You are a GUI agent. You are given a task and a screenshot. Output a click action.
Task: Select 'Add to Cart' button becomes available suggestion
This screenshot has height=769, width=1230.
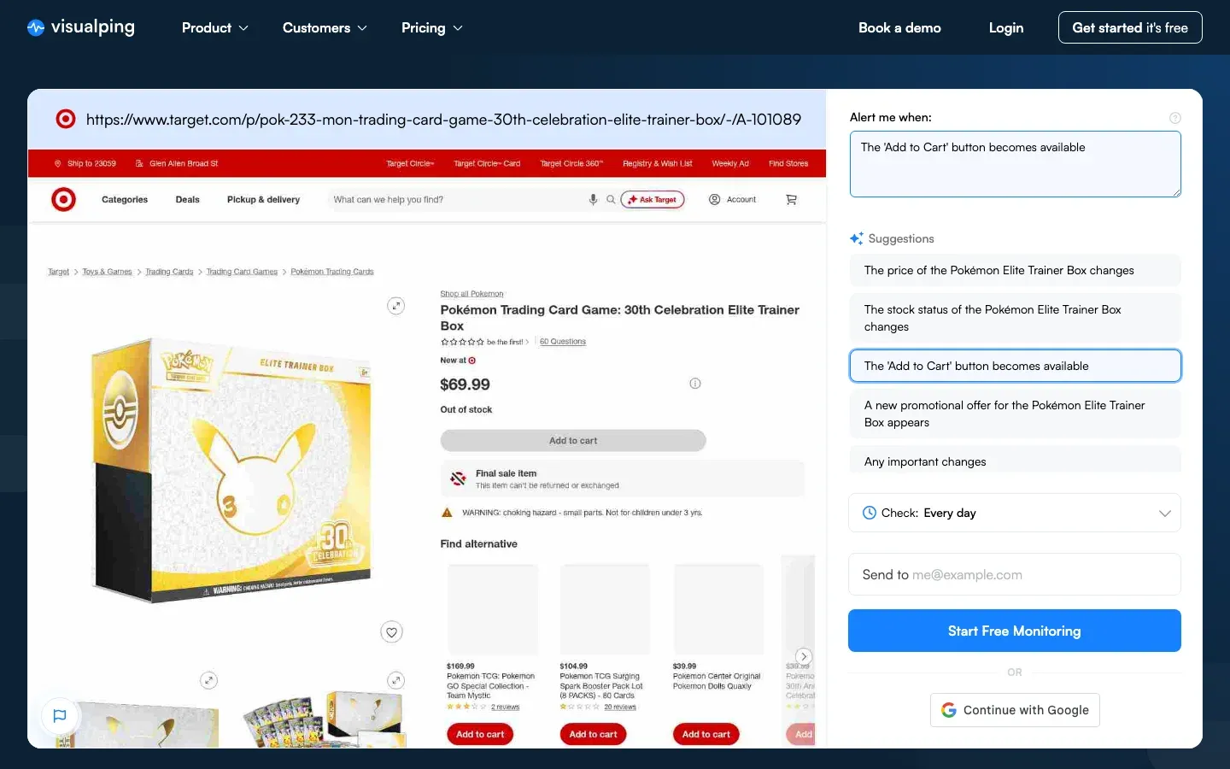(x=1015, y=366)
